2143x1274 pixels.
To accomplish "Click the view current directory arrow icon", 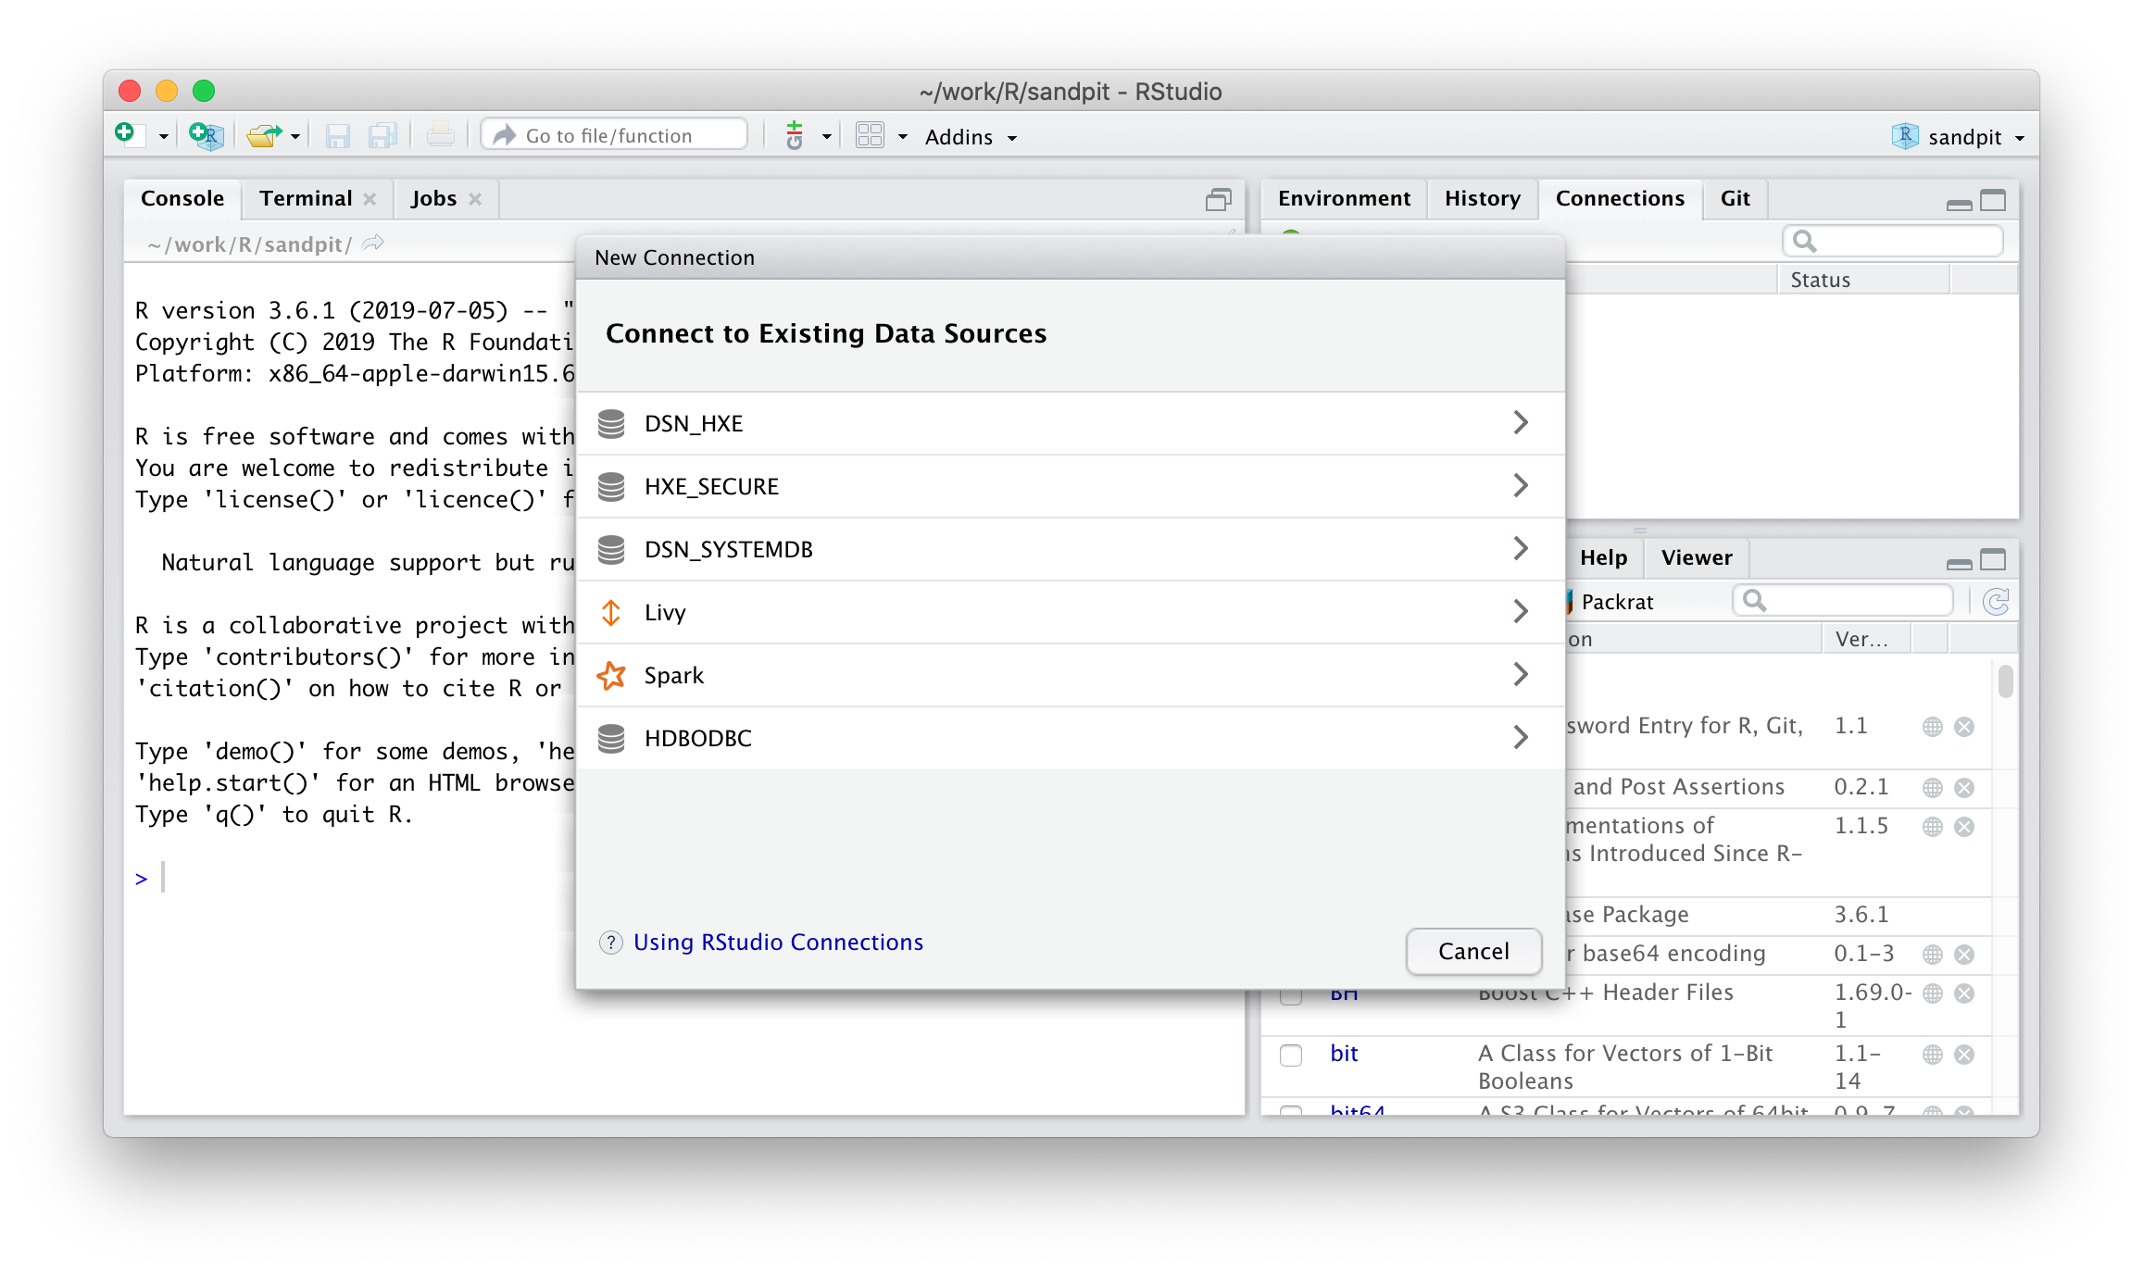I will coord(373,244).
